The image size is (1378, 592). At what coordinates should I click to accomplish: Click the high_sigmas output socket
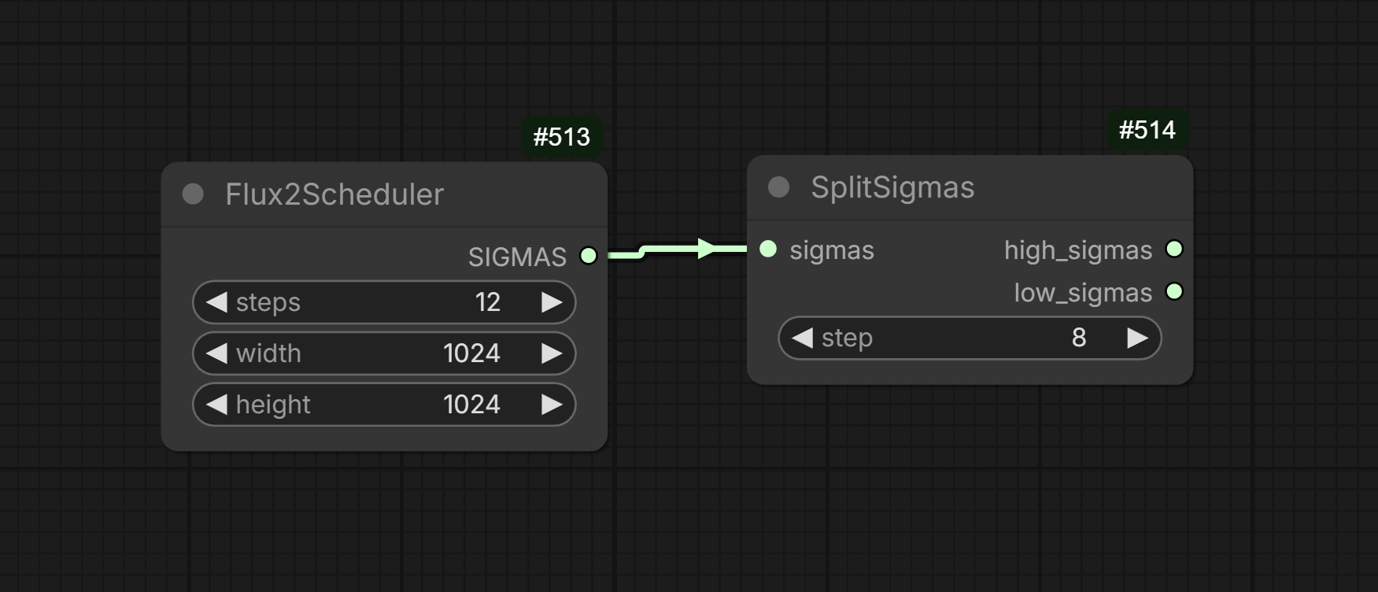pyautogui.click(x=1174, y=250)
